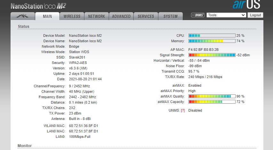The height and width of the screenshot is (150, 273).
Task: Open the ADVANCED tab
Action: tap(121, 16)
